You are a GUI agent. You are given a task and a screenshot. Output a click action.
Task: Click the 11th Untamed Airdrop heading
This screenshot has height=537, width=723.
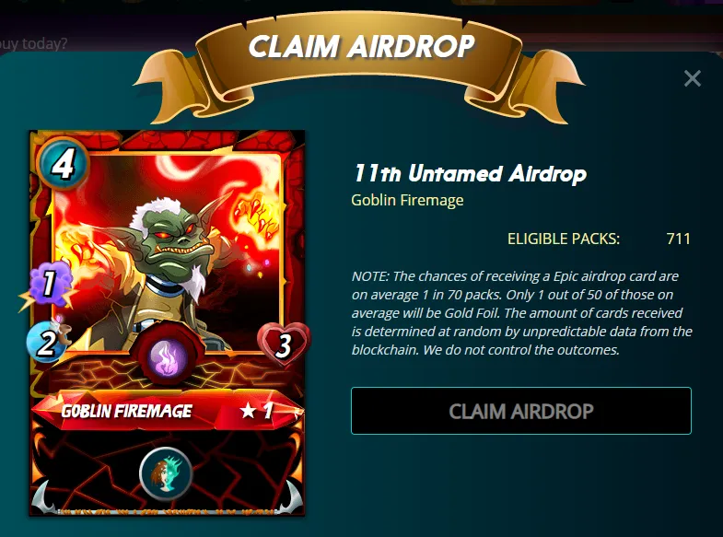coord(470,173)
